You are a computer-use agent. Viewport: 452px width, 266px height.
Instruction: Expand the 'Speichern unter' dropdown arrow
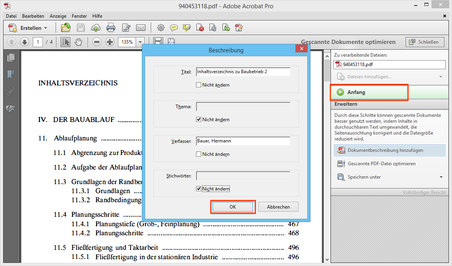(x=441, y=177)
